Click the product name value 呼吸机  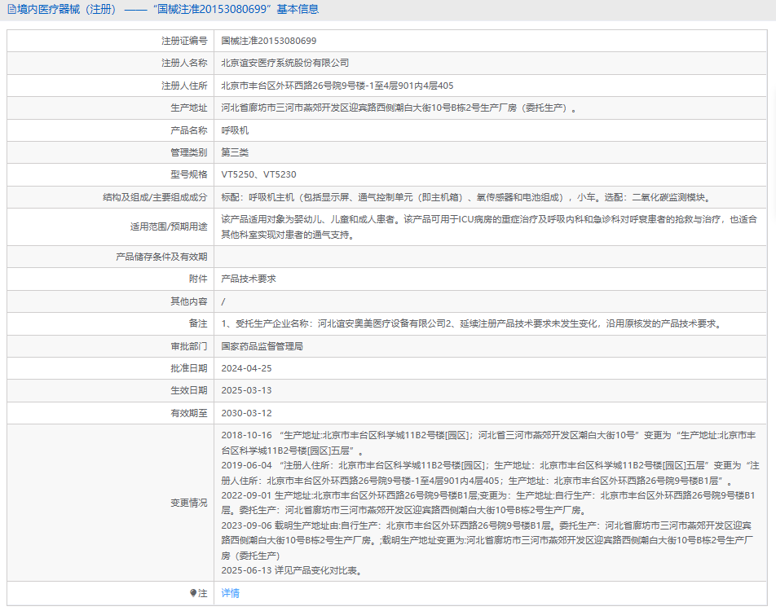pyautogui.click(x=235, y=130)
